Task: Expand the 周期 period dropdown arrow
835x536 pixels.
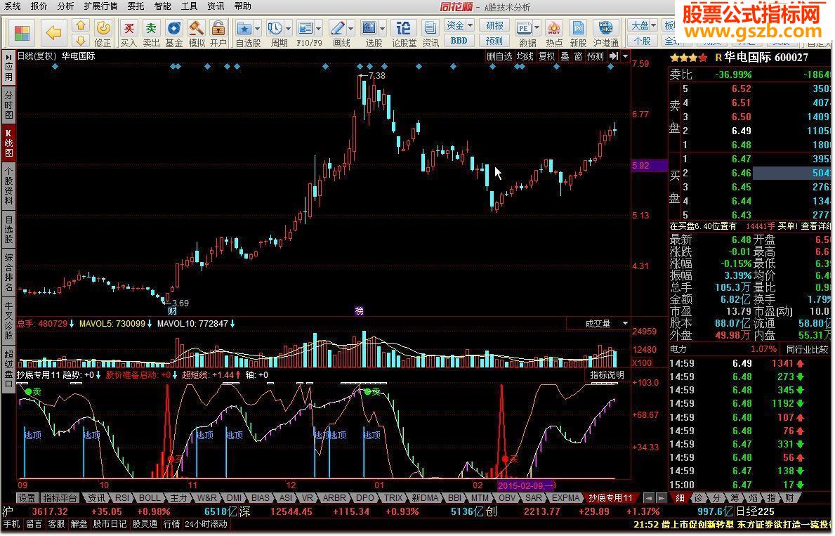Action: [x=288, y=28]
